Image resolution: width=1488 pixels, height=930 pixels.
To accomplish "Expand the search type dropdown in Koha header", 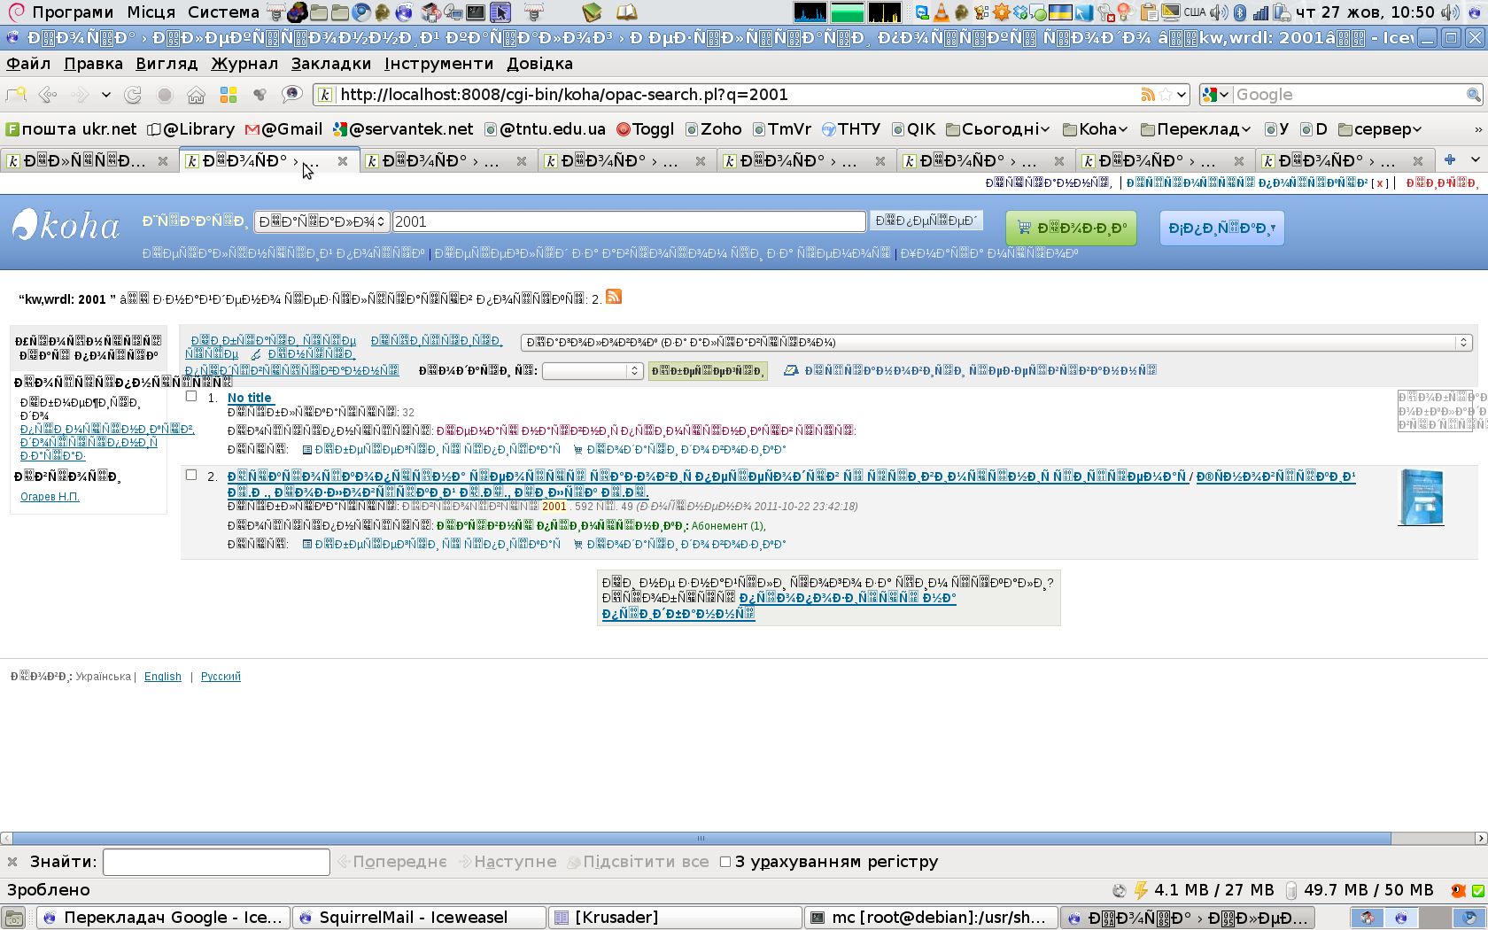I will click(322, 221).
